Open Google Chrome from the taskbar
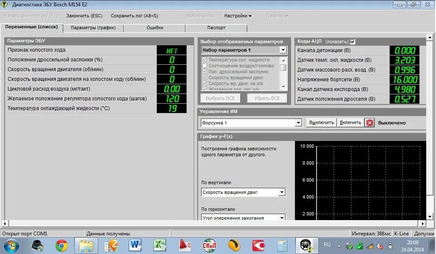The image size is (436, 254). click(61, 246)
